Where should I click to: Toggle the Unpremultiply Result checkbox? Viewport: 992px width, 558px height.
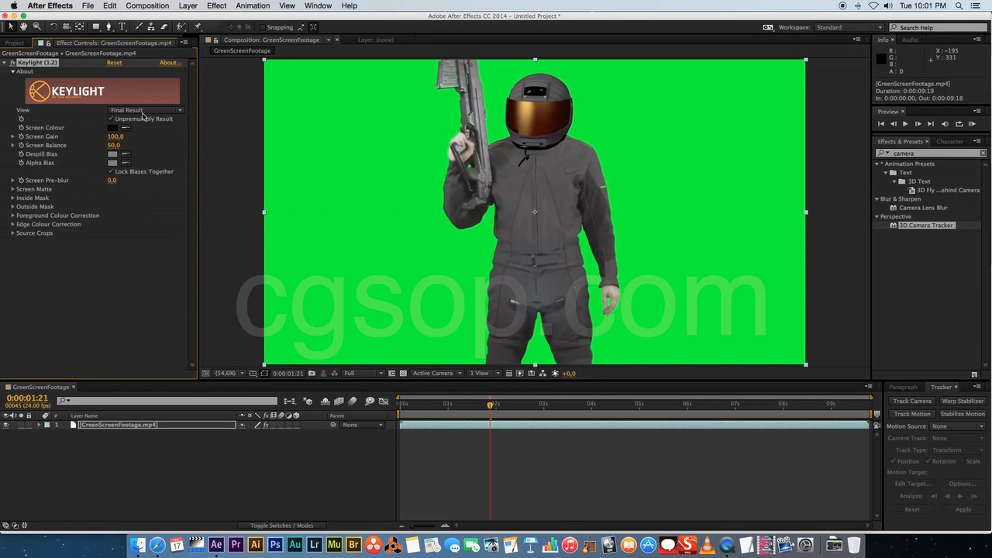tap(111, 119)
